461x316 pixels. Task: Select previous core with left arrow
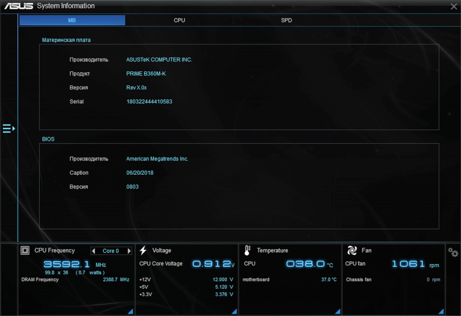point(93,251)
